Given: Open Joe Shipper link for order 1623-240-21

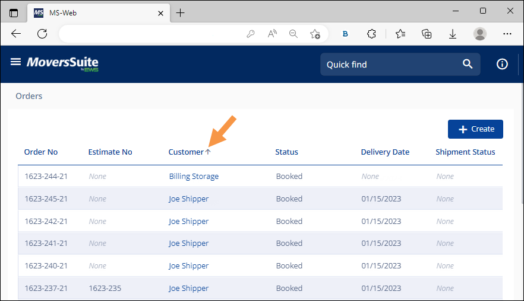Looking at the screenshot, I should [x=188, y=265].
